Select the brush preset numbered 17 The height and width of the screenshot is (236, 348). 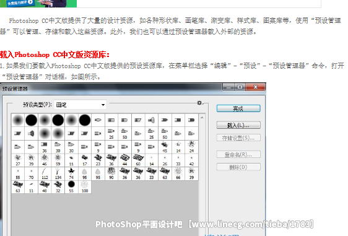[x=85, y=160]
